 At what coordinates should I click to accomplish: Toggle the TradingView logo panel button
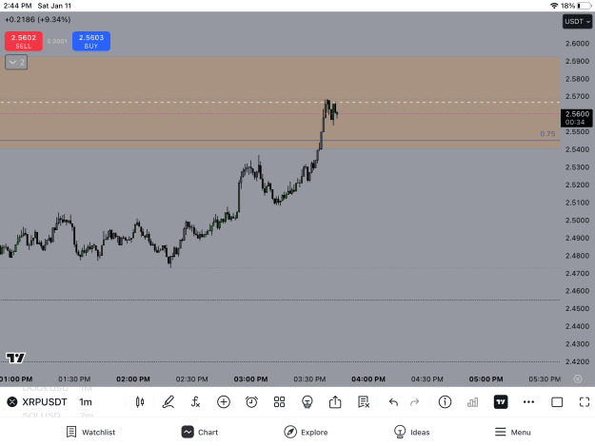pyautogui.click(x=501, y=401)
